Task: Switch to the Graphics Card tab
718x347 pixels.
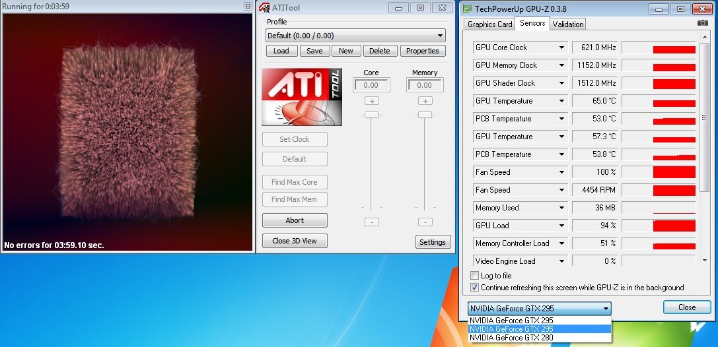Action: pos(489,24)
